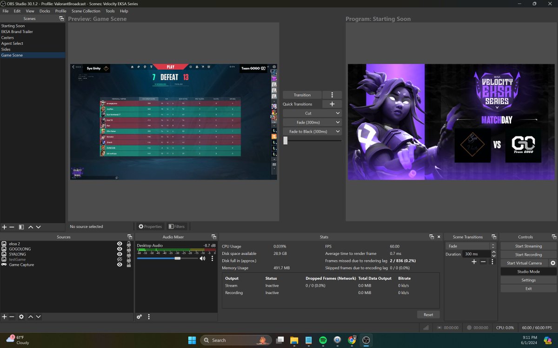Open Desktop Audio three-dot options
The width and height of the screenshot is (558, 348).
click(x=213, y=258)
